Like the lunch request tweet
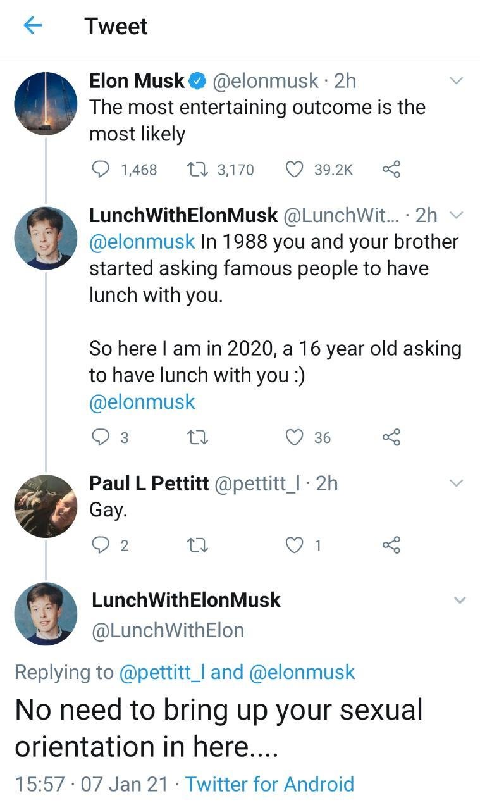Viewport: 480px width, 810px height. [x=294, y=437]
